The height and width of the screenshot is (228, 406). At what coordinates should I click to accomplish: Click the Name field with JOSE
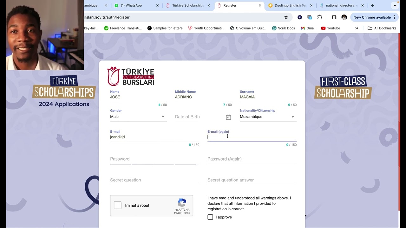[x=138, y=97]
